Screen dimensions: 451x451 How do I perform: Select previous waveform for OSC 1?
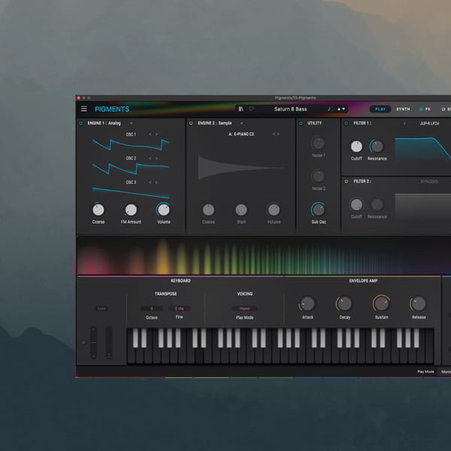tap(150, 135)
